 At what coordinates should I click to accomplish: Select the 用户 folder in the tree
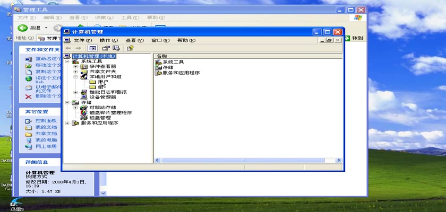[102, 82]
